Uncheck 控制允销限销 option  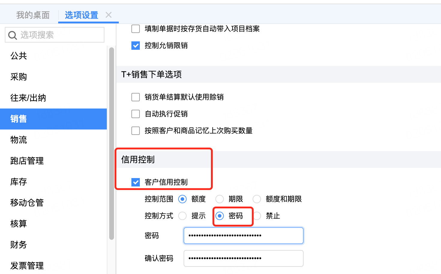coord(136,46)
